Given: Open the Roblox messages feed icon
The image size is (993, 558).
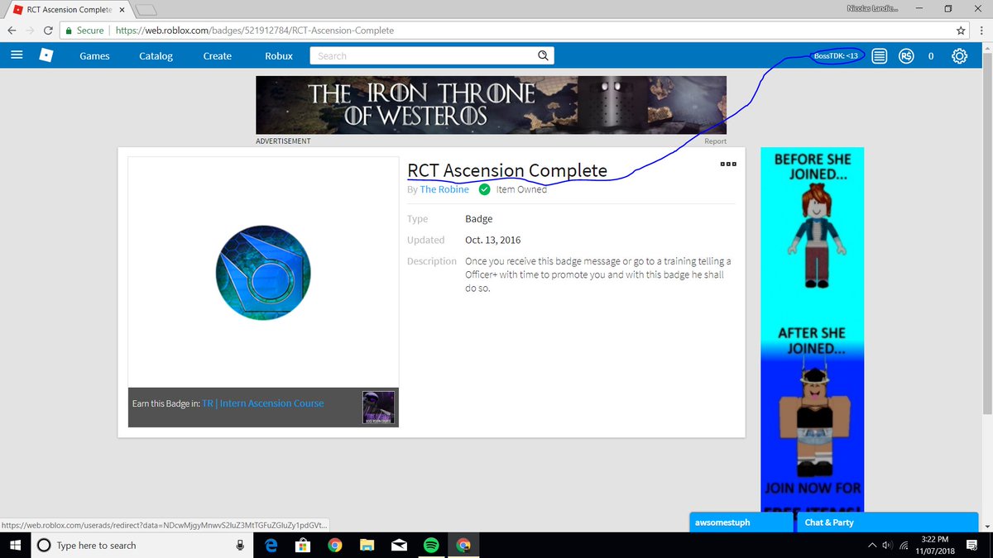Looking at the screenshot, I should click(880, 56).
